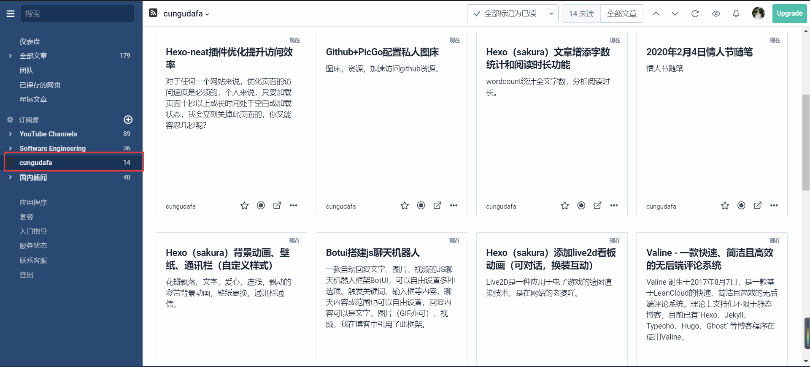Open article Valine 无后端评论系统
This screenshot has width=810, height=367.
coord(710,259)
